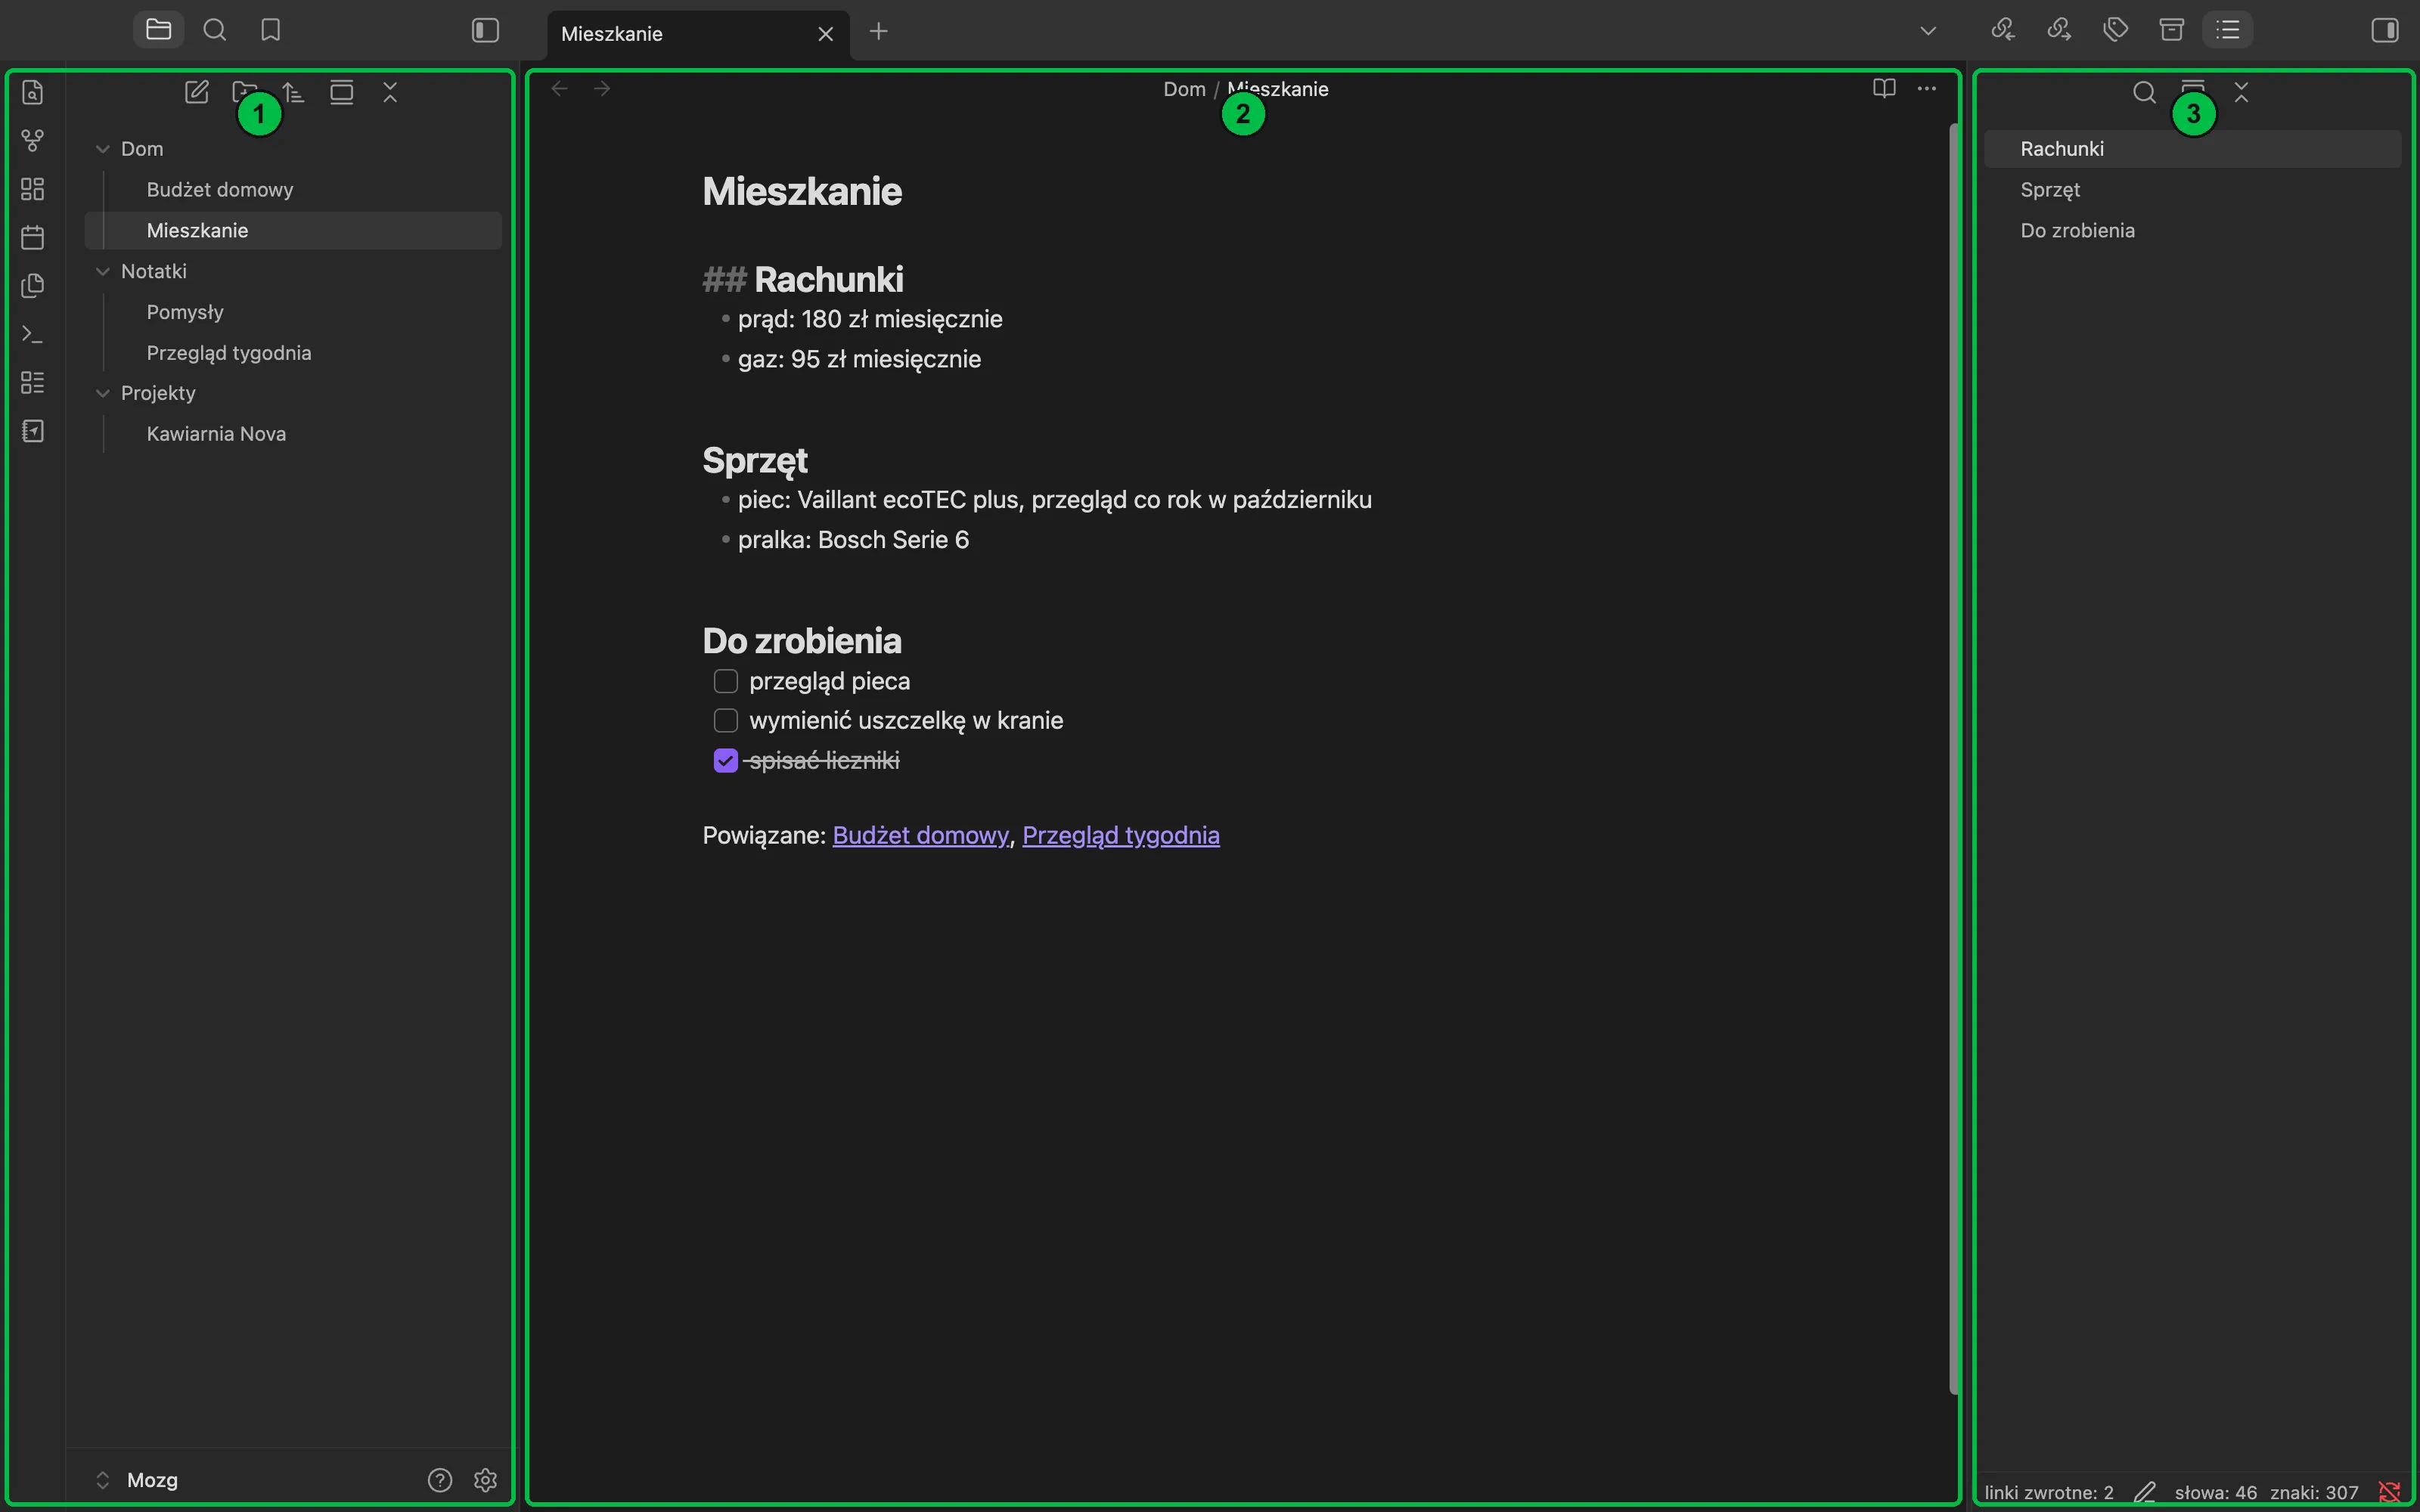
Task: Toggle the left sidebar
Action: click(x=485, y=30)
